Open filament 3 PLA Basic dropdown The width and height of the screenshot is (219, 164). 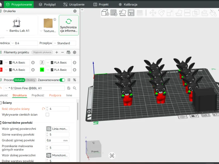tap(17, 70)
